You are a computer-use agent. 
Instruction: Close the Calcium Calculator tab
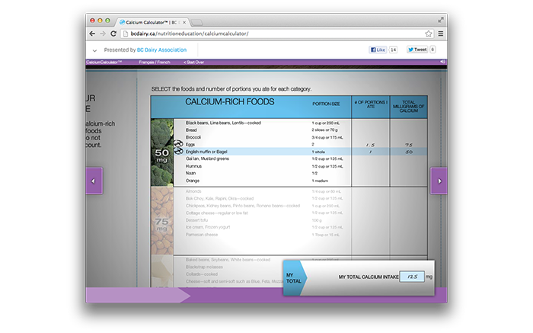pos(184,22)
